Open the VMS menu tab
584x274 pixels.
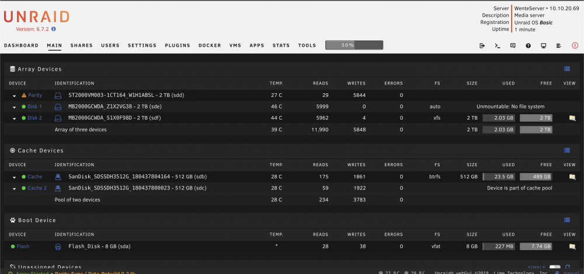tap(235, 45)
